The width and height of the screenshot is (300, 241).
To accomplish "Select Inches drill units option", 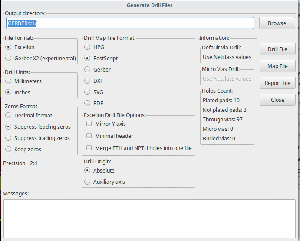I will click(x=9, y=92).
